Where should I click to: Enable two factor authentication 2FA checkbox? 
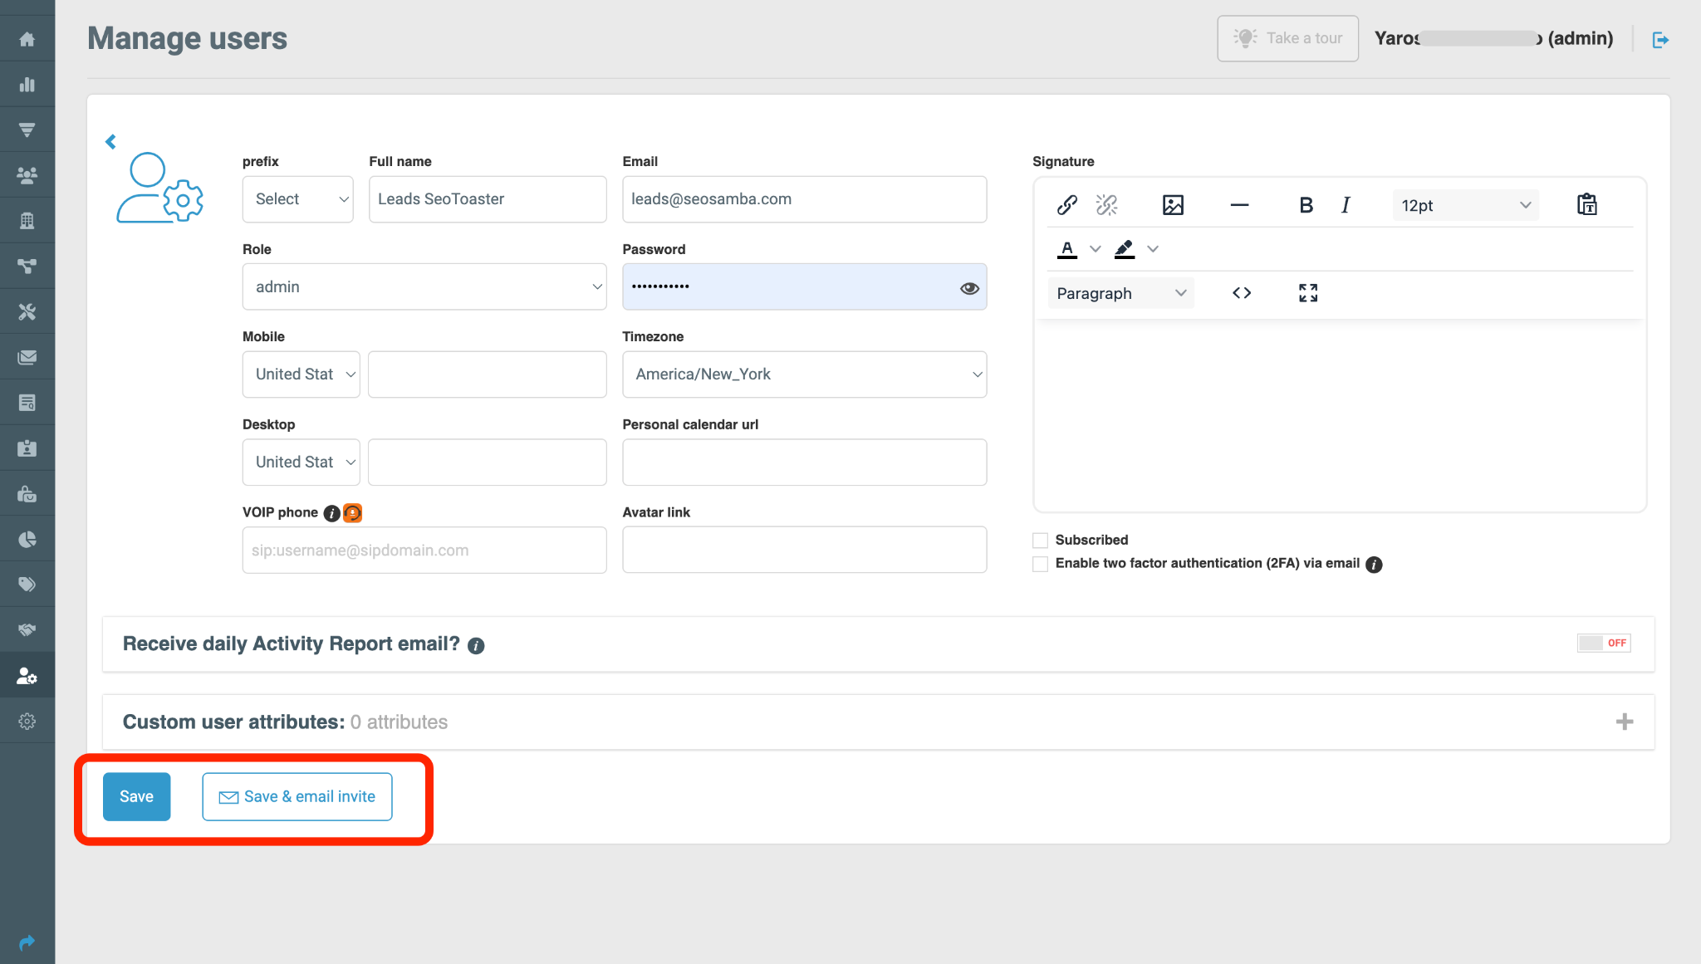[x=1040, y=563]
